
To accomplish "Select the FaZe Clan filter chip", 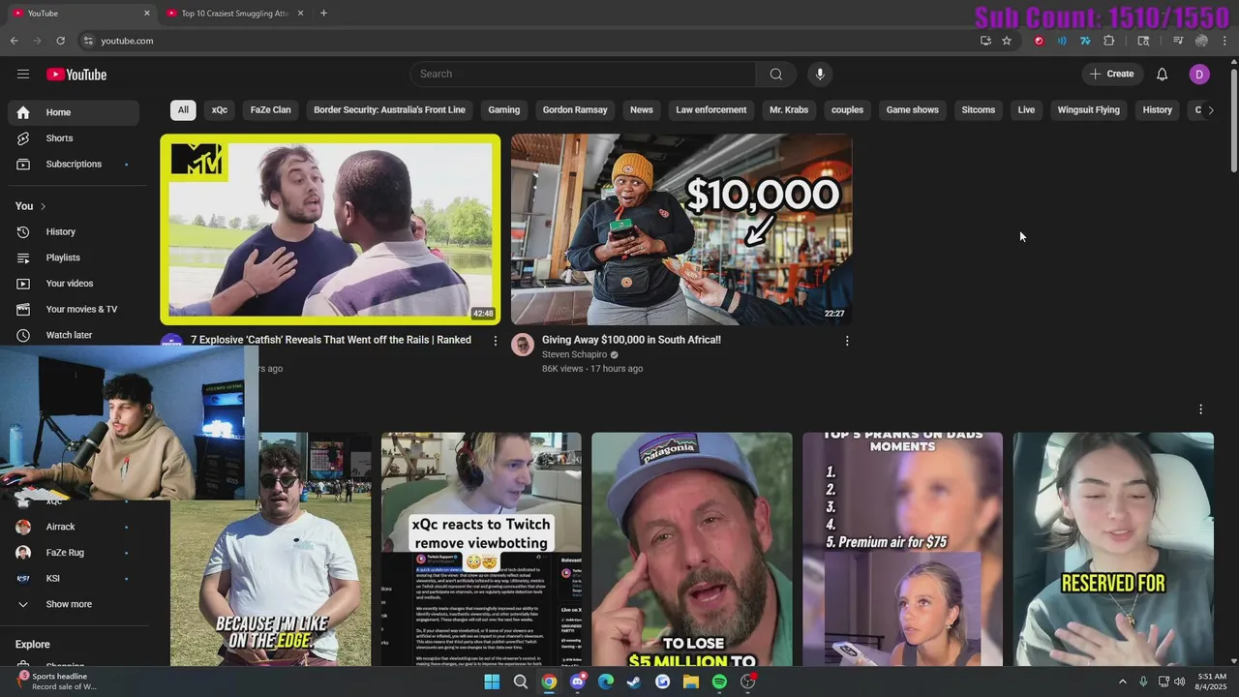I will pyautogui.click(x=270, y=110).
